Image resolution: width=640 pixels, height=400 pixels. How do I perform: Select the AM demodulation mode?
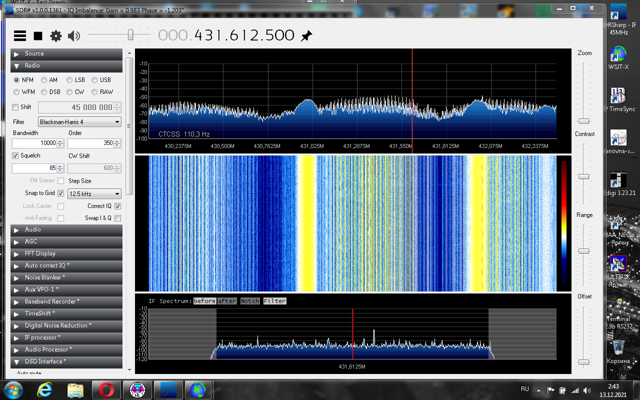pos(44,80)
